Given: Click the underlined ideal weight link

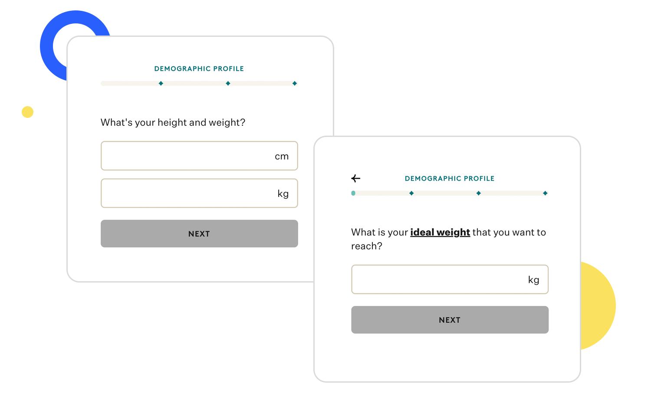Looking at the screenshot, I should tap(440, 232).
